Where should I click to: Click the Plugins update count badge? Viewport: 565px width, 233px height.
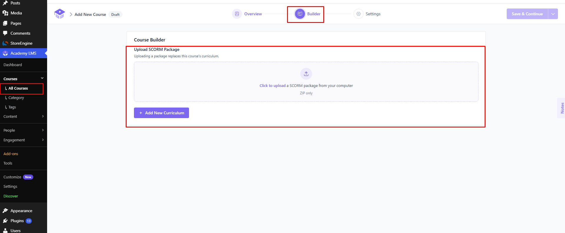click(x=29, y=221)
